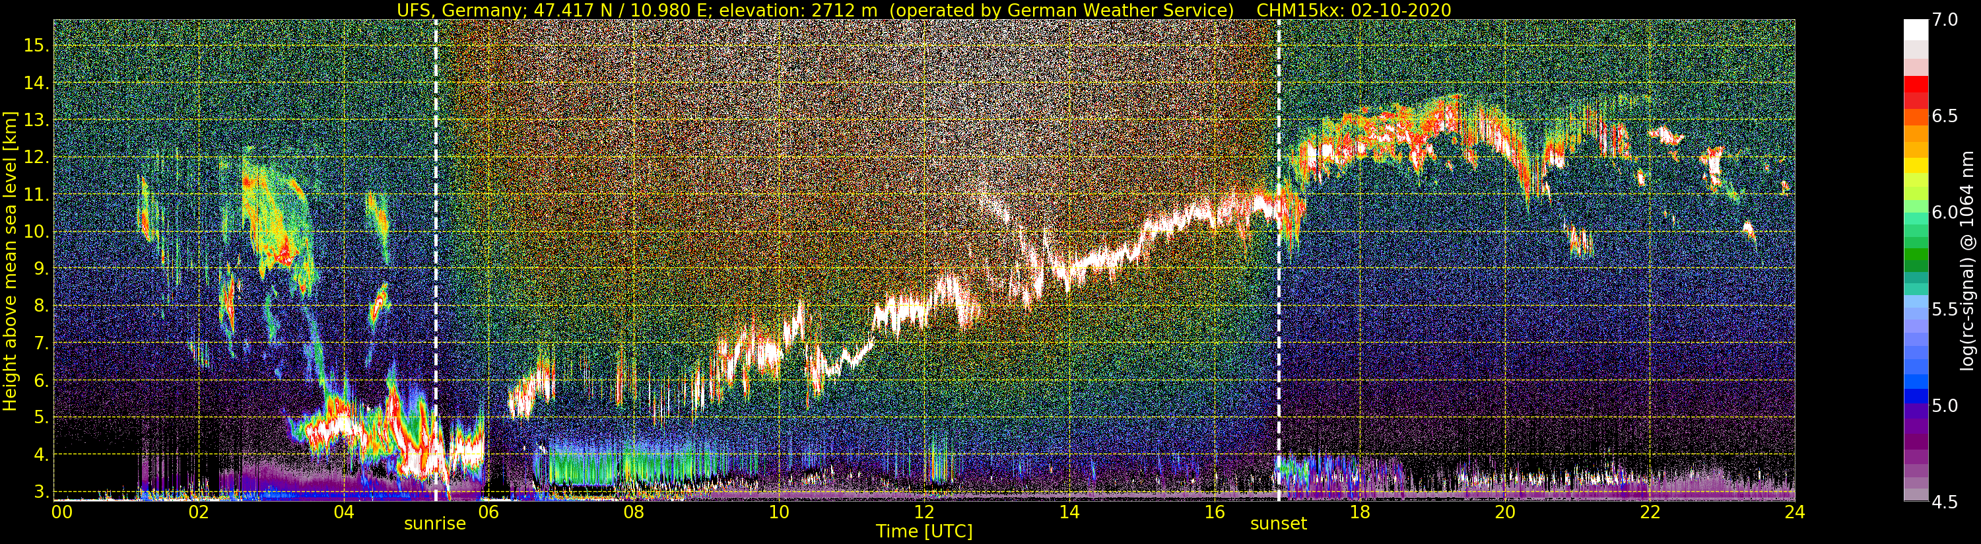This screenshot has height=544, width=1981.
Task: Click the colorbar value '6.0'
Action: coord(1945,213)
